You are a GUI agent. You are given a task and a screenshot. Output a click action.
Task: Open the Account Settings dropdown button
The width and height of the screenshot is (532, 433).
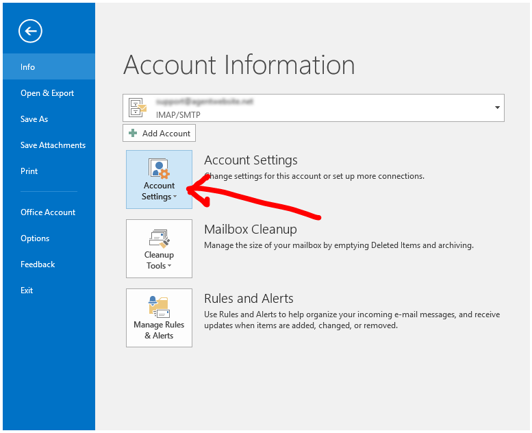pos(159,180)
